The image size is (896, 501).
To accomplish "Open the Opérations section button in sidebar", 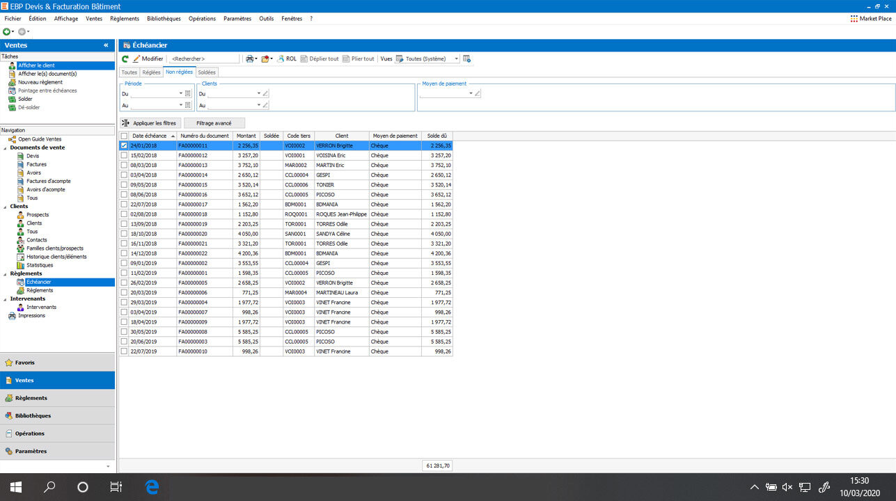I will (57, 434).
